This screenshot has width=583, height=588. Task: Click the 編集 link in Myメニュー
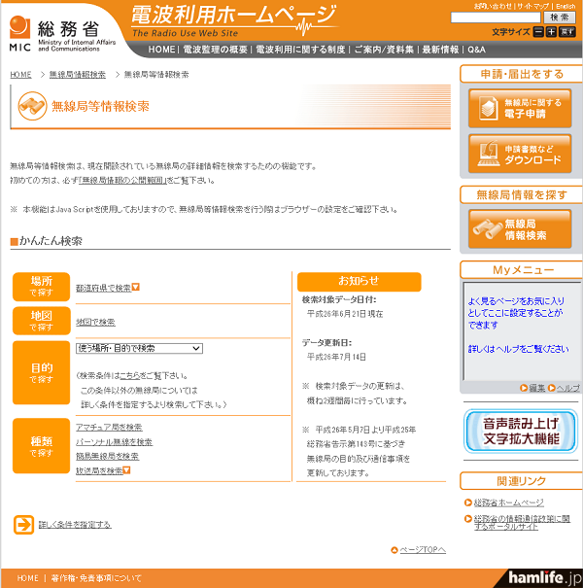[x=536, y=388]
